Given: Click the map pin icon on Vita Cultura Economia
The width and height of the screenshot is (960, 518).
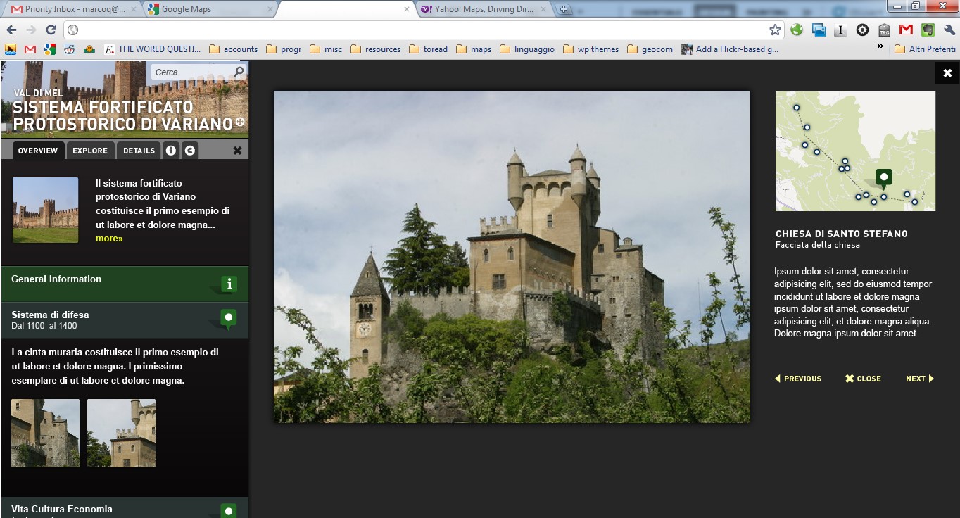Looking at the screenshot, I should tap(228, 511).
